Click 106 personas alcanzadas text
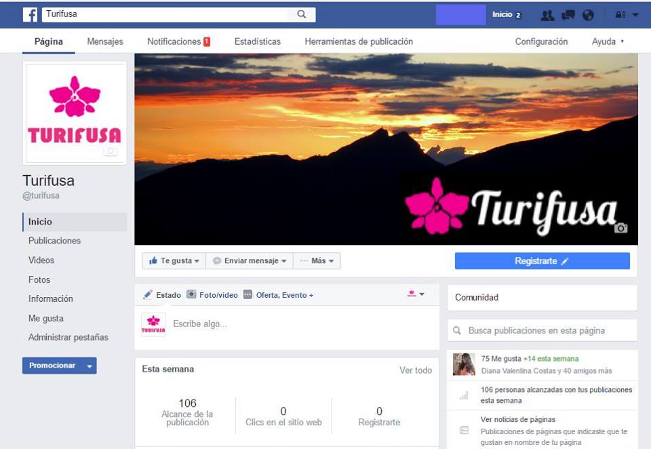This screenshot has width=651, height=449. tap(556, 395)
